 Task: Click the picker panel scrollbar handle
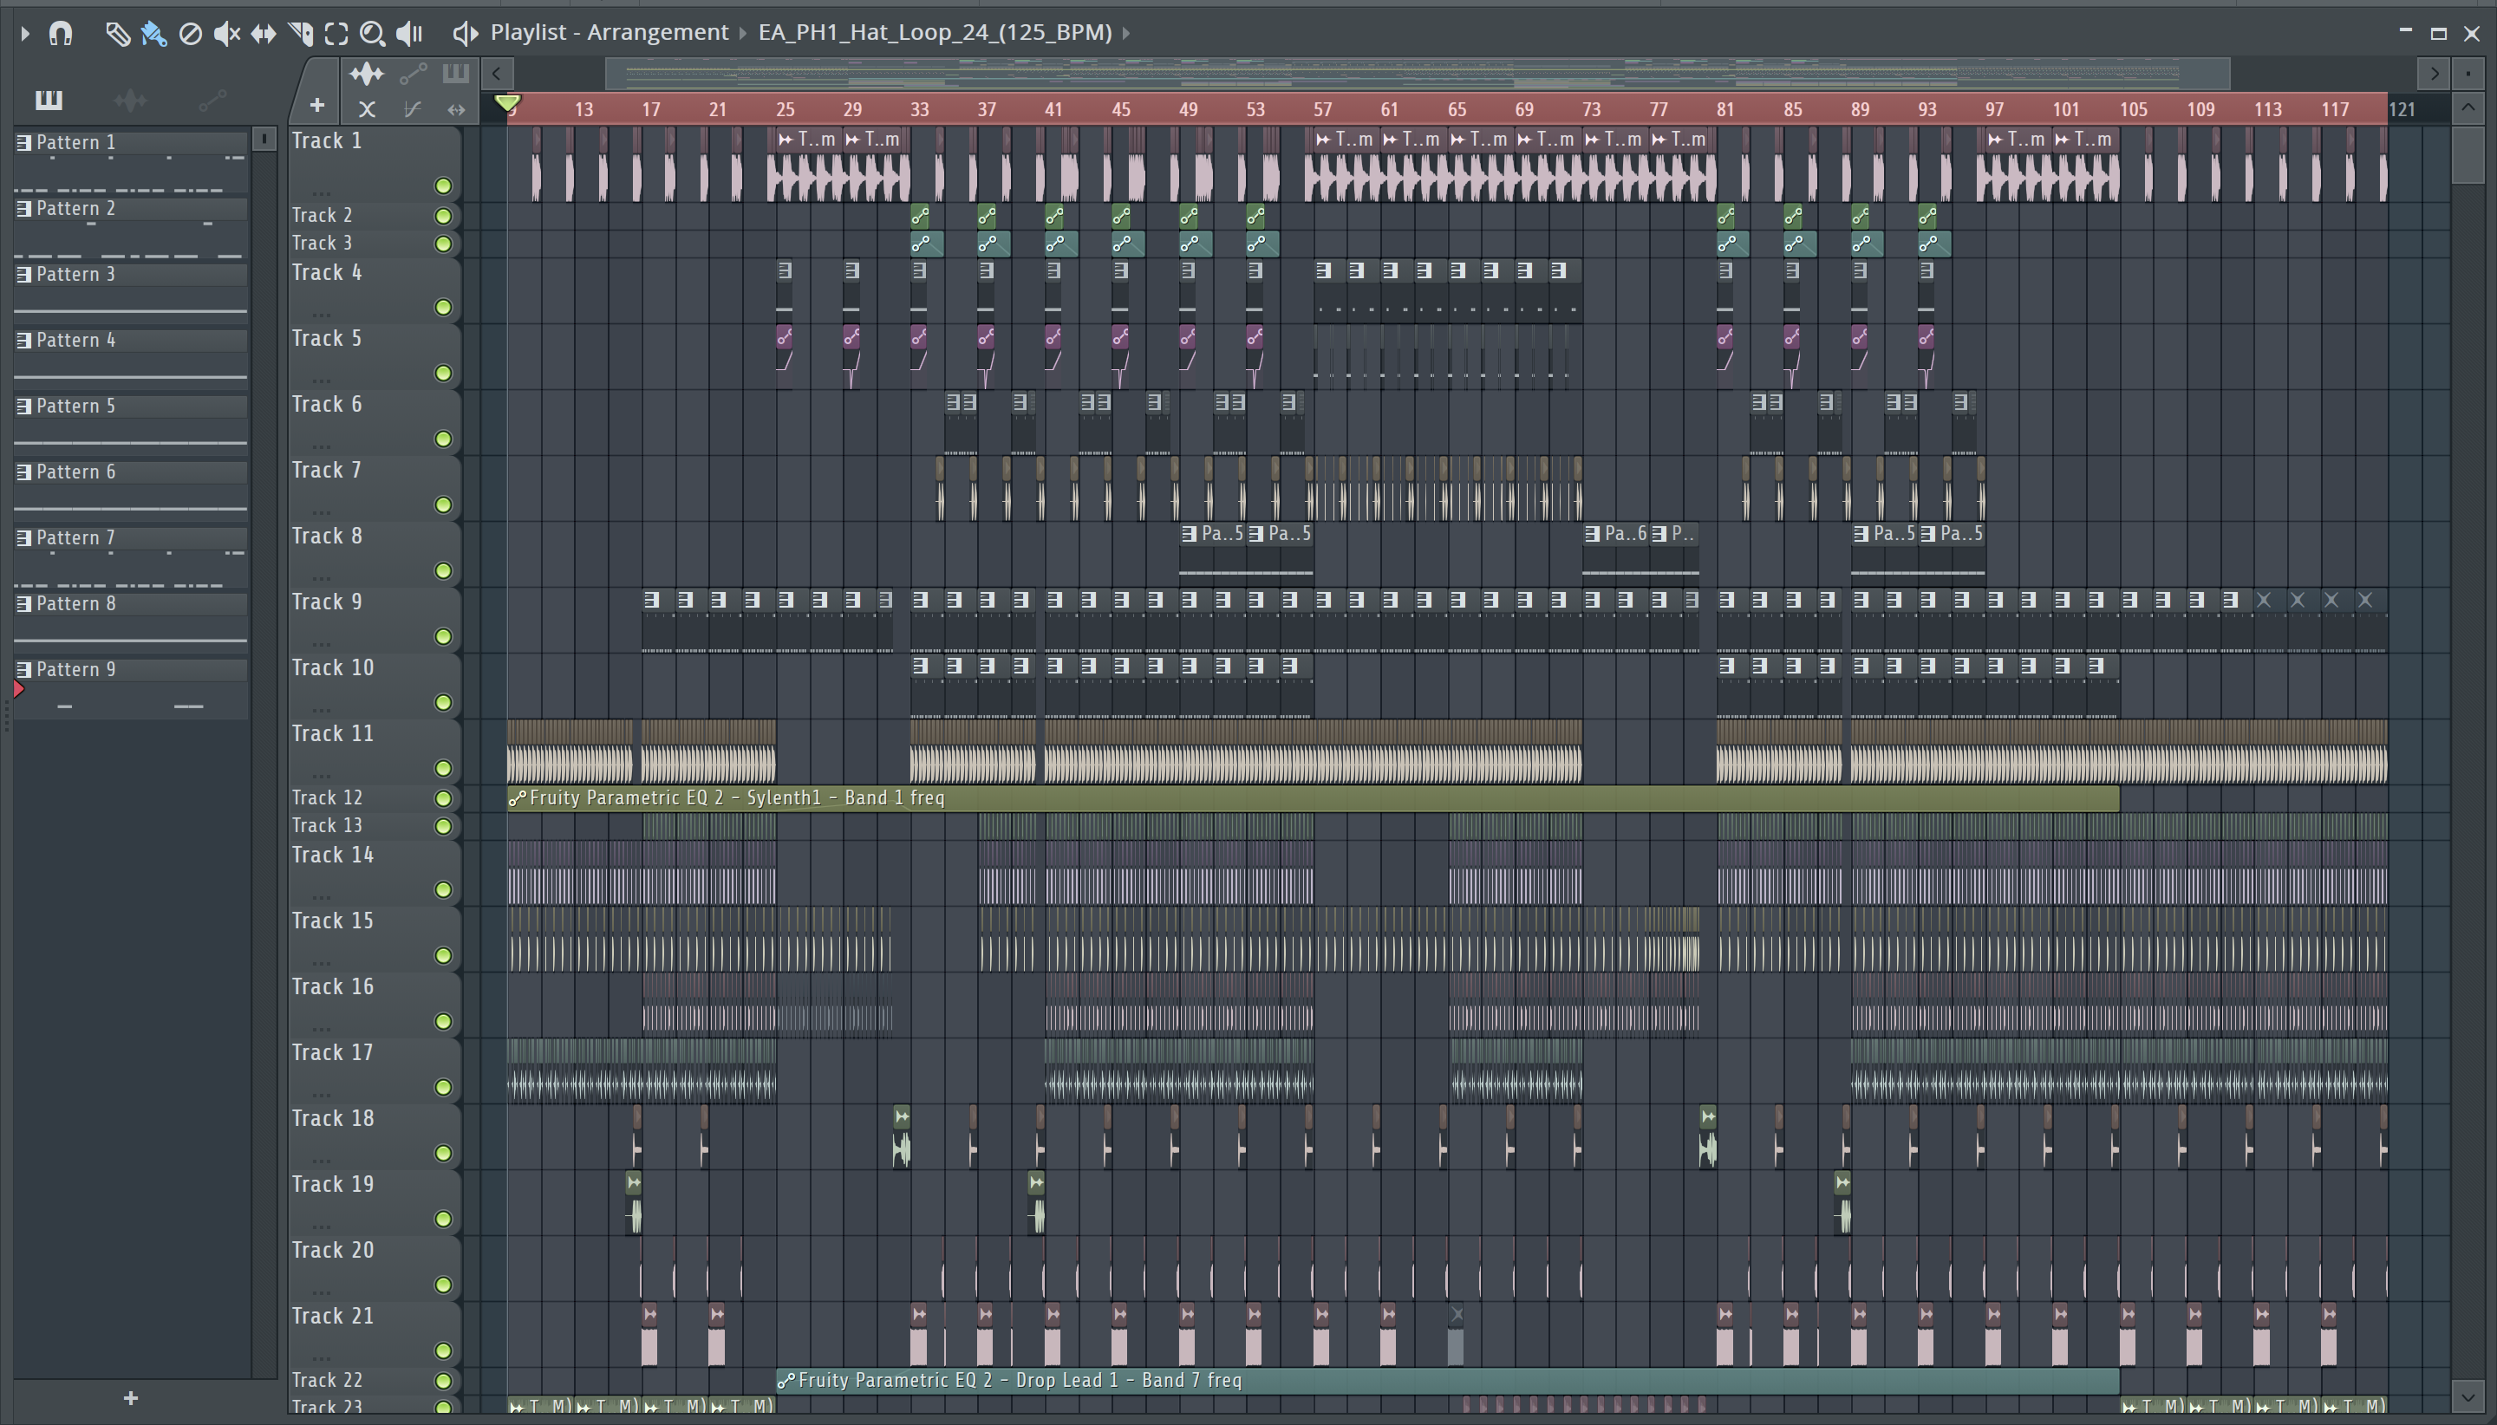pyautogui.click(x=264, y=139)
